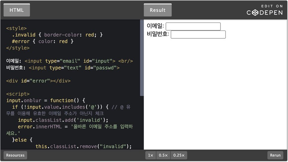Click the '<div id="error"></div>' line
Viewport: 288px width, 162px height.
click(38, 81)
